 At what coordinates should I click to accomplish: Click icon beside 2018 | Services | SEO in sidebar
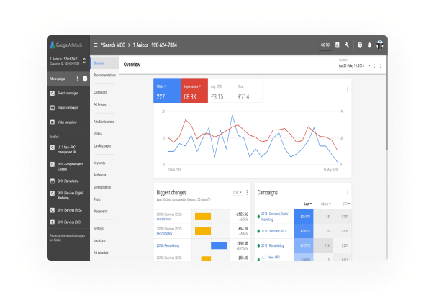pyautogui.click(x=53, y=222)
